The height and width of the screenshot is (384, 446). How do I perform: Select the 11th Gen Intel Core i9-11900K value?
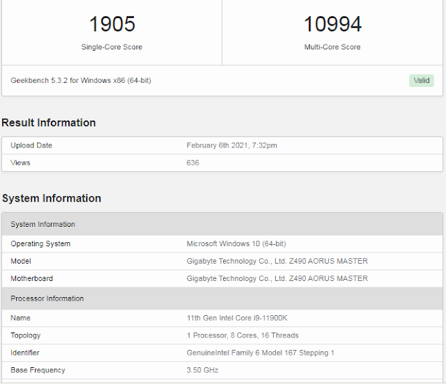(x=237, y=318)
